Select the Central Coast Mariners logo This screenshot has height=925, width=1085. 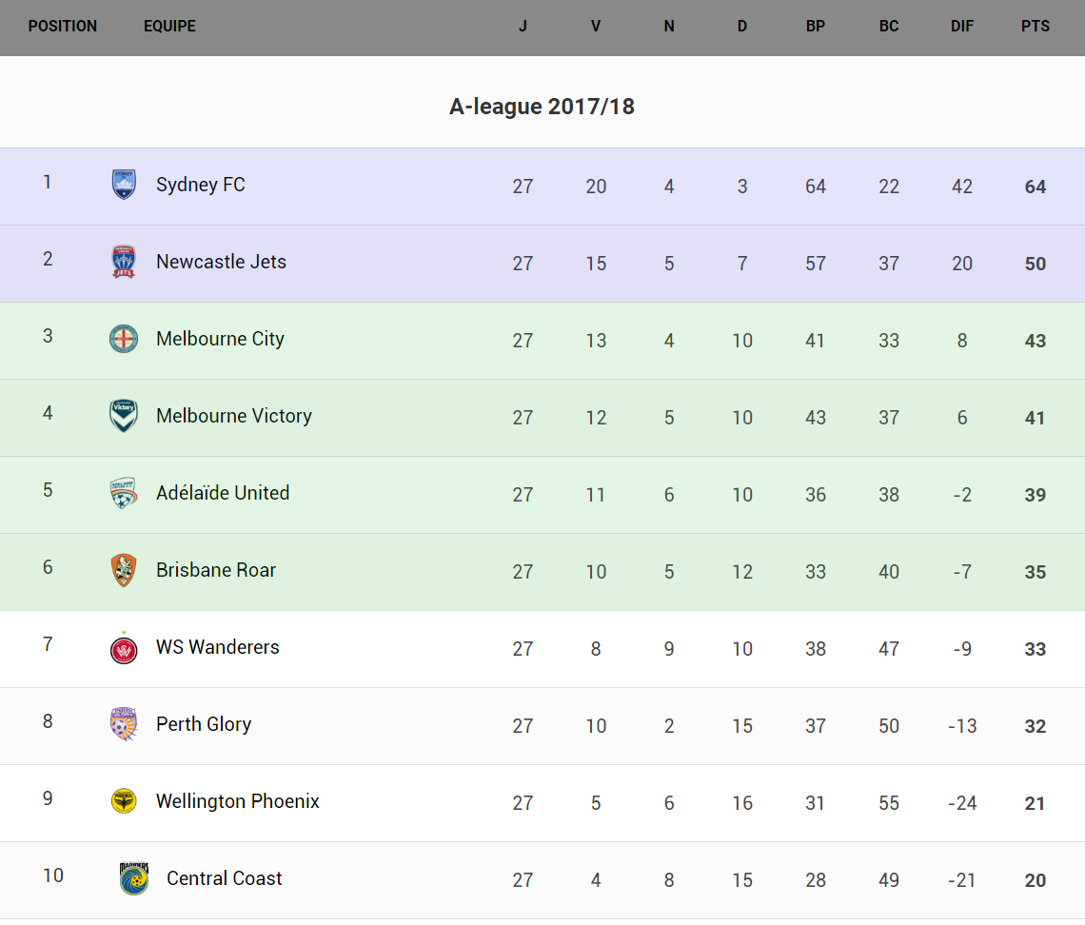(x=134, y=878)
